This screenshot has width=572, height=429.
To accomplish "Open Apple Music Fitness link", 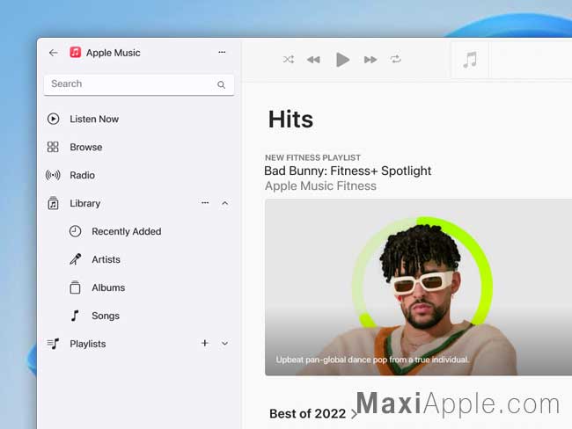I will 320,185.
